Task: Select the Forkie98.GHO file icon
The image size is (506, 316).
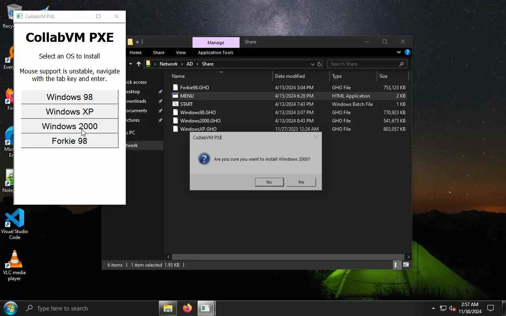Action: coord(176,88)
